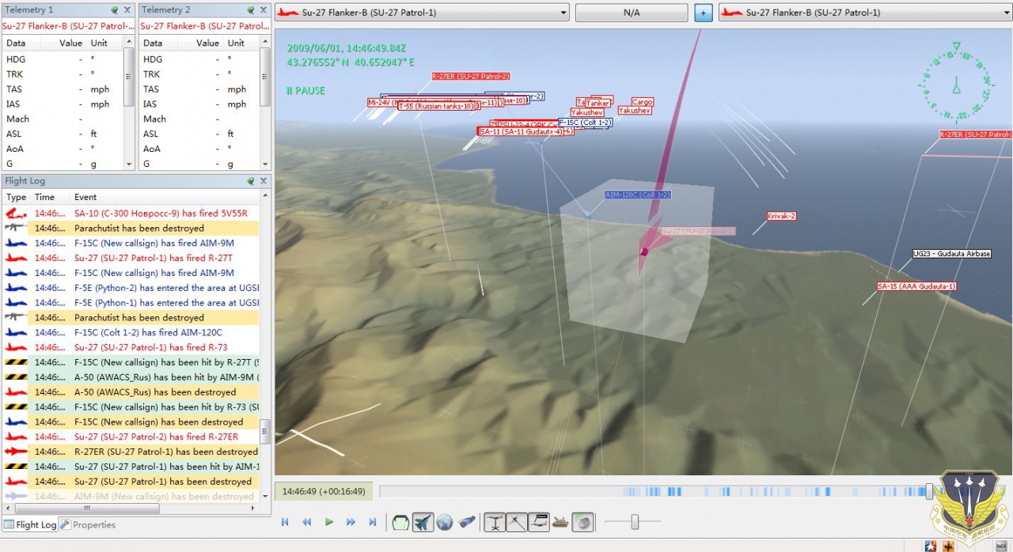Viewport: 1013px width, 552px height.
Task: Pin the Flight Log panel
Action: (x=250, y=181)
